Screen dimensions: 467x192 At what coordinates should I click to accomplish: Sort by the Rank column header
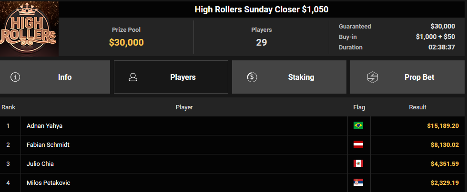[8, 107]
